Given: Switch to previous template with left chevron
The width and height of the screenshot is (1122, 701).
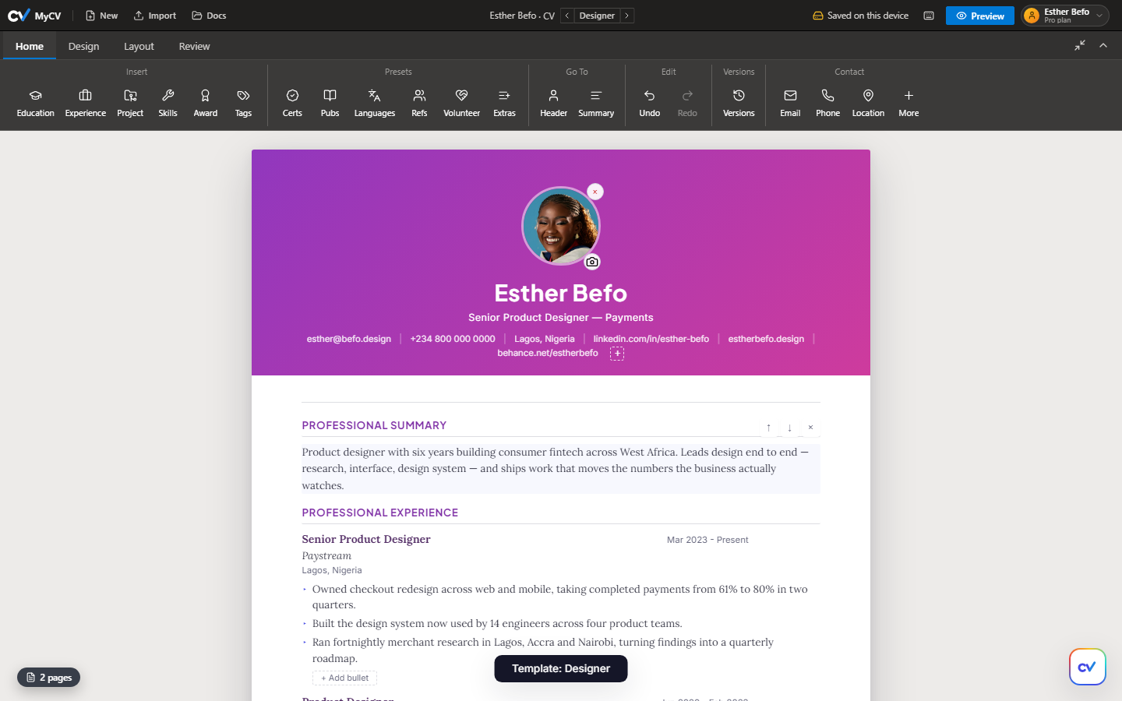Looking at the screenshot, I should point(567,16).
